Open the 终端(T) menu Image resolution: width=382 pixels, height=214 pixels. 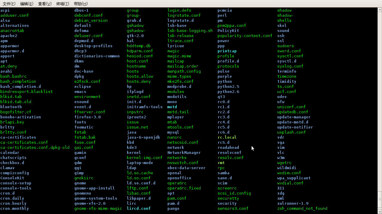(63, 4)
